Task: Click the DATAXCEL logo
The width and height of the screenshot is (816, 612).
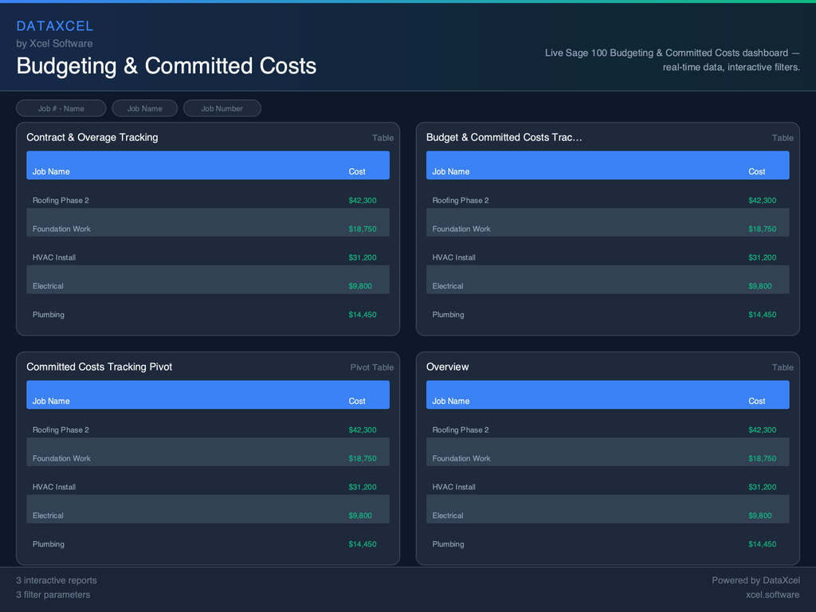Action: [55, 25]
